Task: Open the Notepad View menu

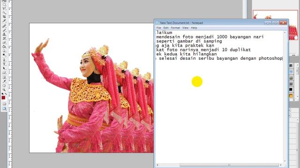Action: click(x=185, y=28)
